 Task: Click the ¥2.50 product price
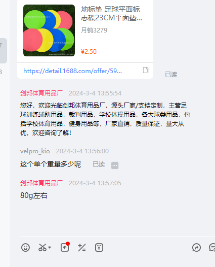[x=89, y=52]
